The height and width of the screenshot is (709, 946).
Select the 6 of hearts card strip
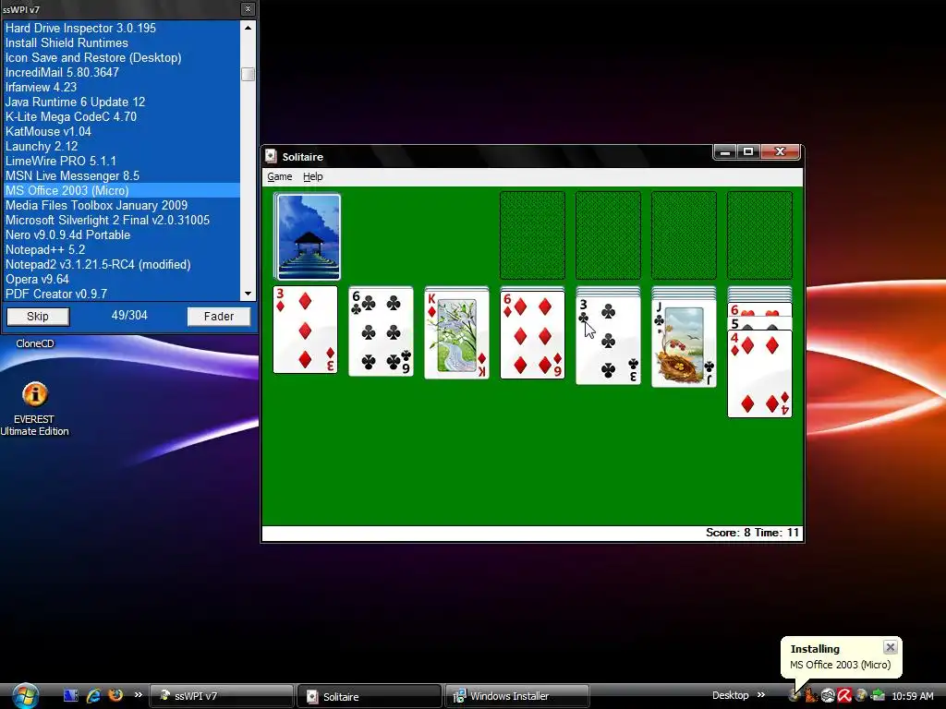(x=759, y=310)
